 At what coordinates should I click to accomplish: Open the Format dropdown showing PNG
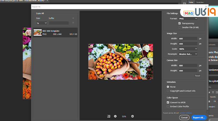click(188, 19)
